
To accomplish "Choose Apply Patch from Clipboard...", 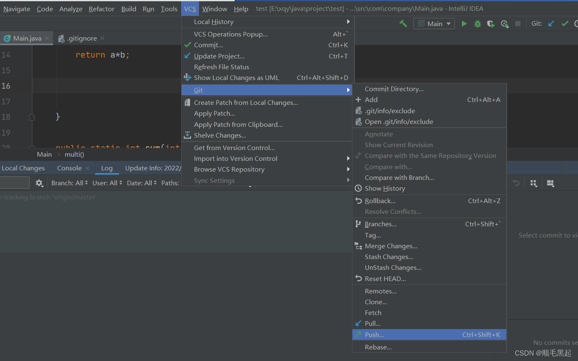I will click(268, 124).
